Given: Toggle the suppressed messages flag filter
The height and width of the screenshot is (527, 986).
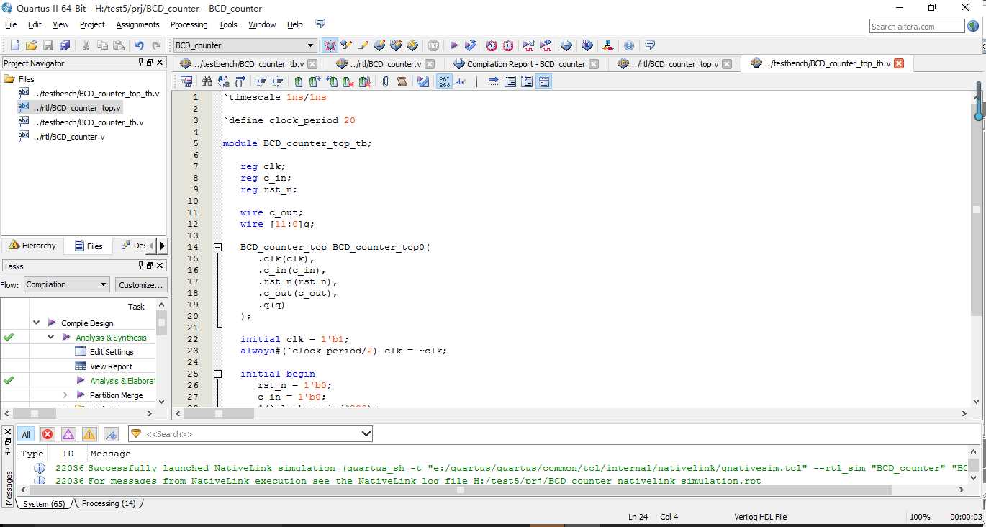Looking at the screenshot, I should pos(111,434).
